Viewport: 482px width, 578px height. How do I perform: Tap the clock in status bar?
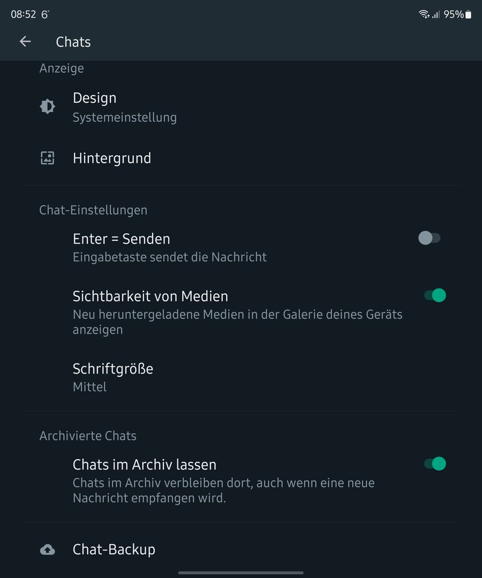23,14
